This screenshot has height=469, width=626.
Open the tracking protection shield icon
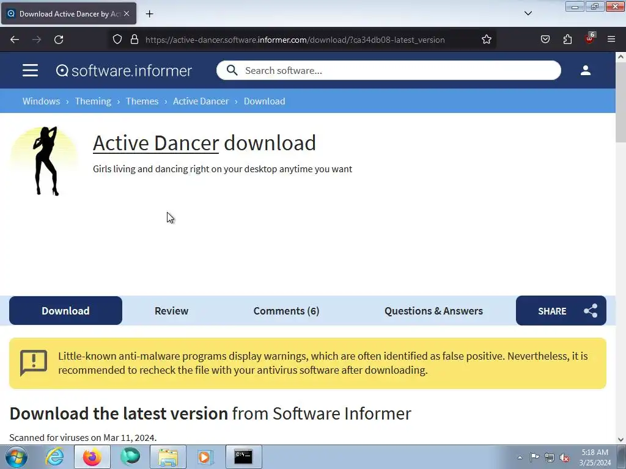pos(117,40)
